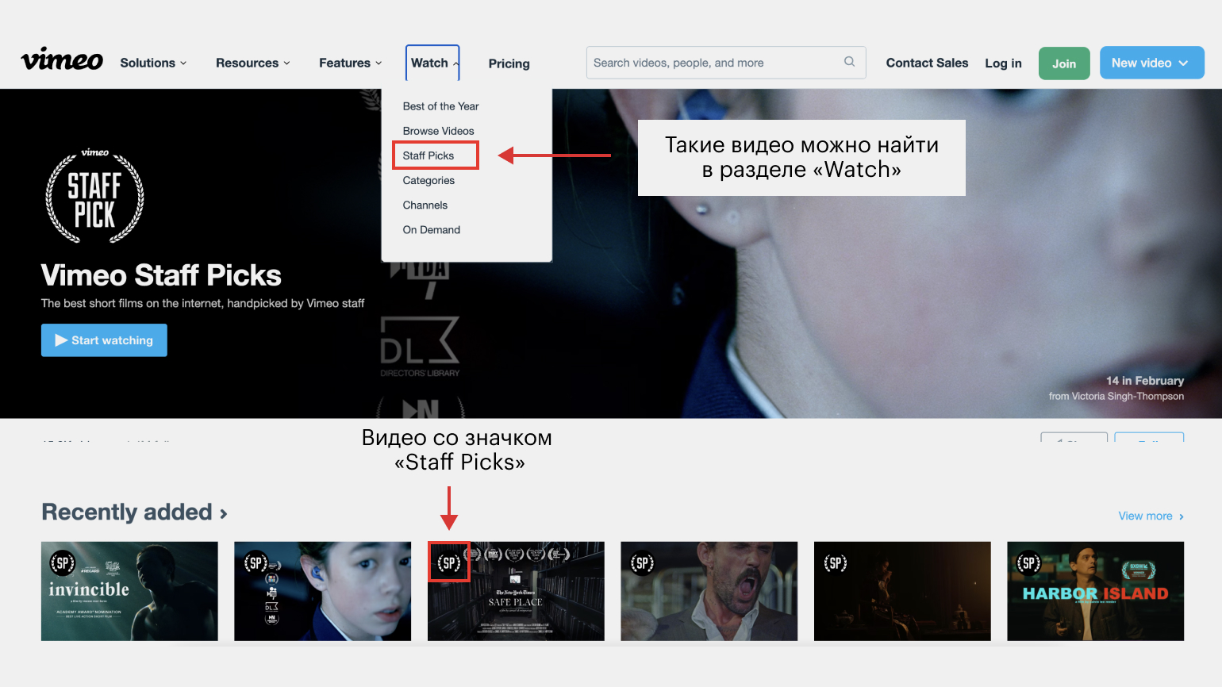Viewport: 1222px width, 687px height.
Task: Select Browse Videos menu item
Action: click(x=438, y=131)
